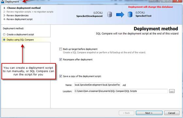
Task: Click the blue deployment direction arrow
Action: tap(120, 15)
